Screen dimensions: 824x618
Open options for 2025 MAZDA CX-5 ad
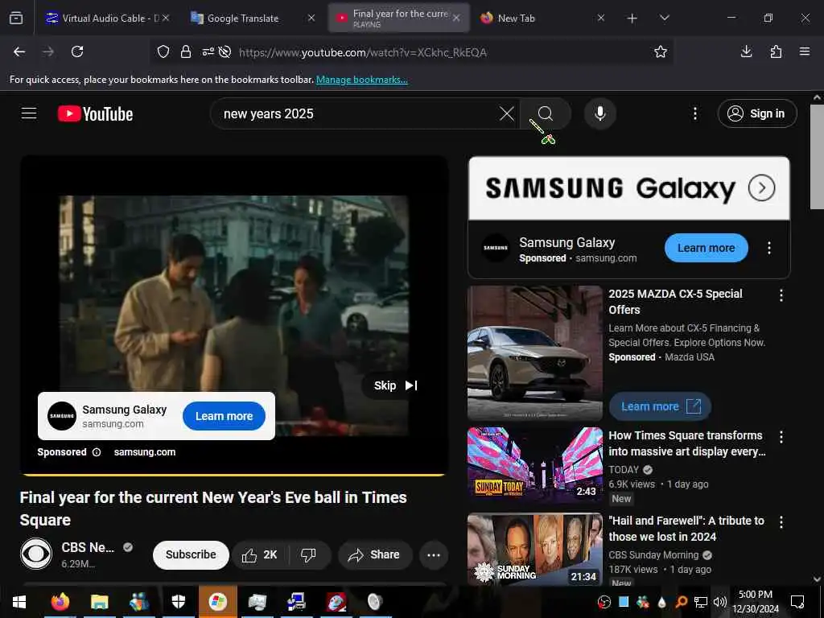pos(781,295)
